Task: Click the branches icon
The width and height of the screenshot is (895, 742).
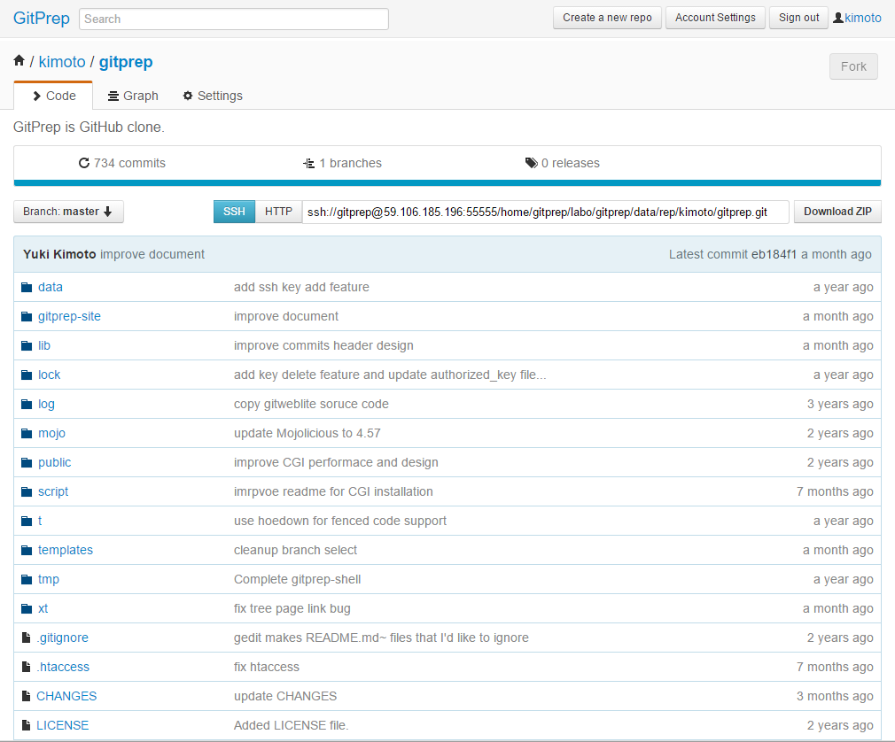Action: pos(308,163)
